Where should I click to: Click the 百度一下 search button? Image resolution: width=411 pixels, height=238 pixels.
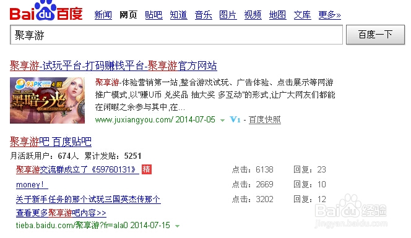(x=375, y=35)
